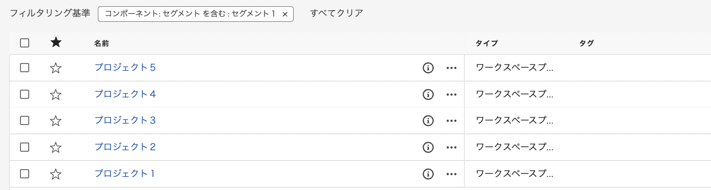This screenshot has height=190, width=711.
Task: Open info icon for プロジェクト２
Action: click(428, 147)
